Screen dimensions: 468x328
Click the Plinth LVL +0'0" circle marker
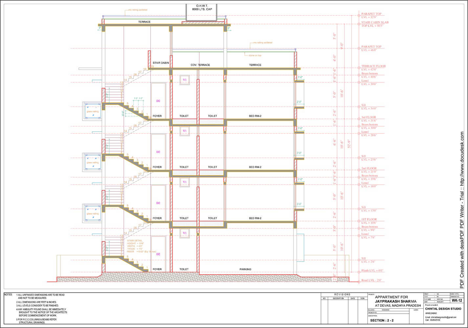(x=359, y=272)
